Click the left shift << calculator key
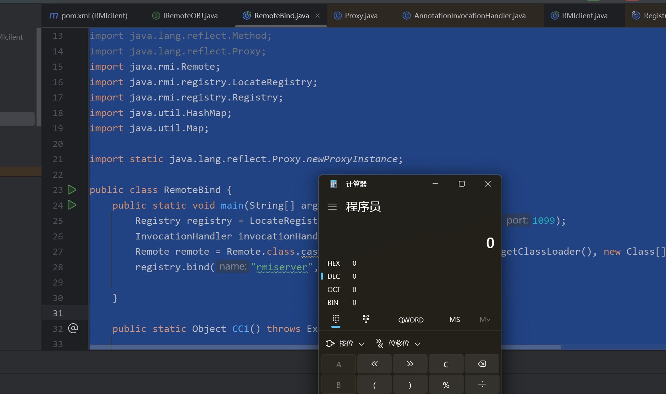Viewport: 666px width, 394px height. 374,364
